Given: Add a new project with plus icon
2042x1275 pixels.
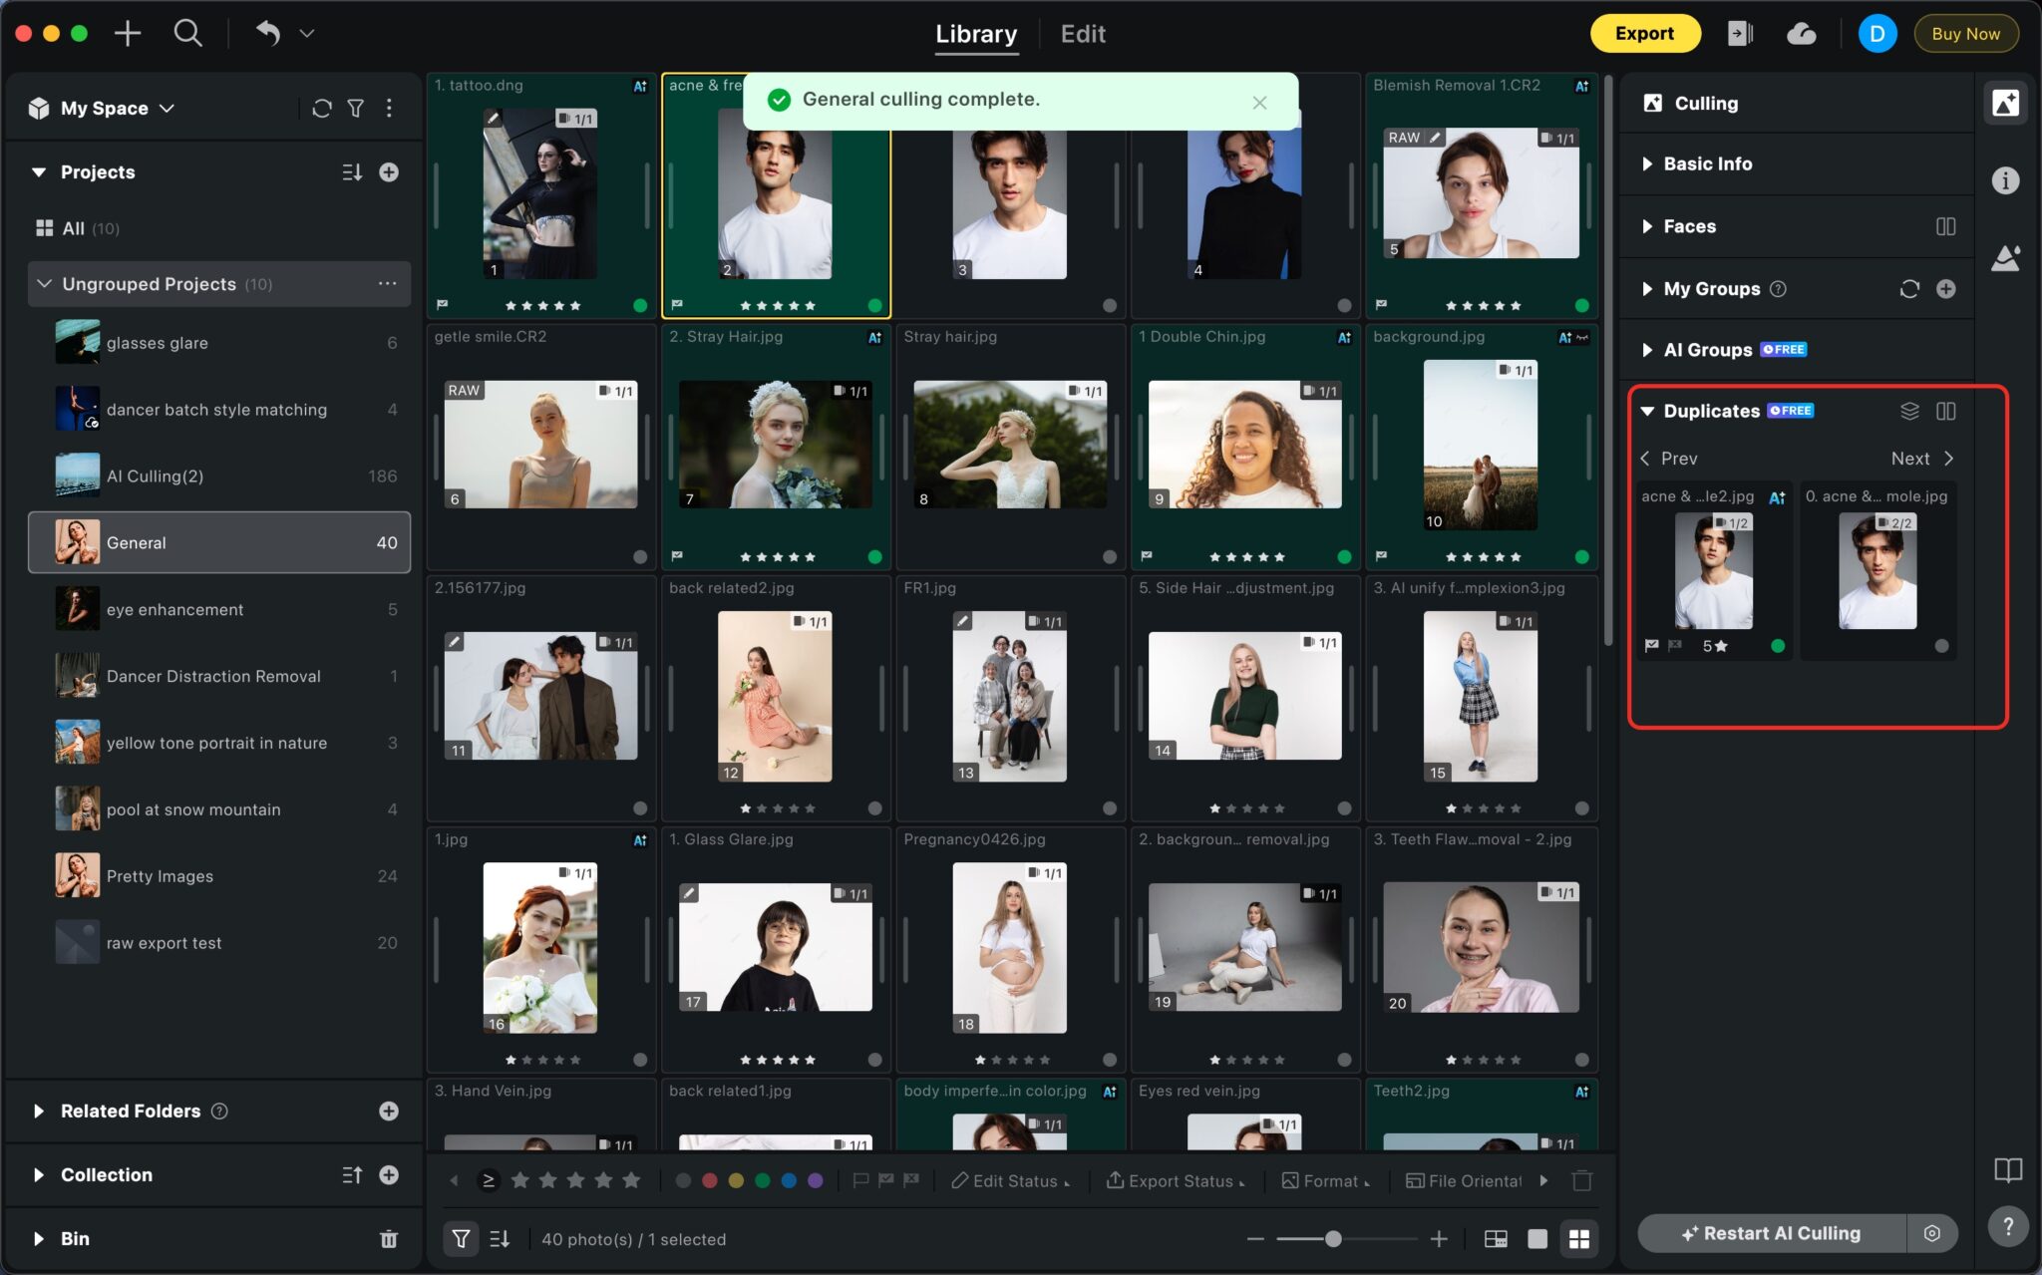Looking at the screenshot, I should pos(389,171).
